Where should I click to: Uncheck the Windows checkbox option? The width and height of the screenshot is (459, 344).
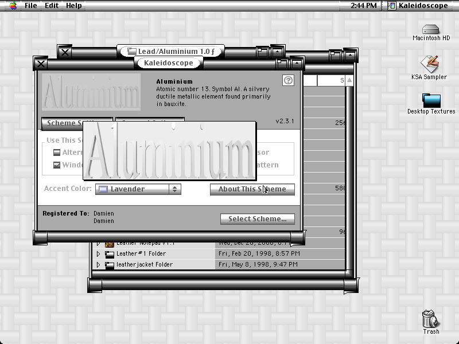[x=57, y=165]
